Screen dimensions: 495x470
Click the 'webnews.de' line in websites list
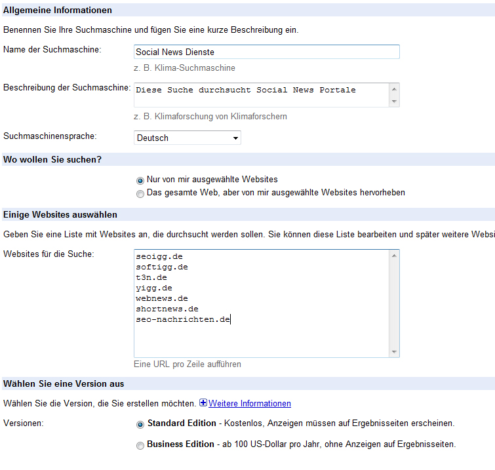coord(162,298)
